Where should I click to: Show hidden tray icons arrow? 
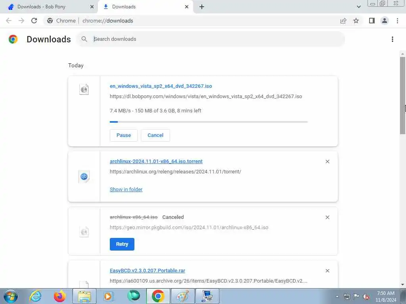[x=337, y=296]
